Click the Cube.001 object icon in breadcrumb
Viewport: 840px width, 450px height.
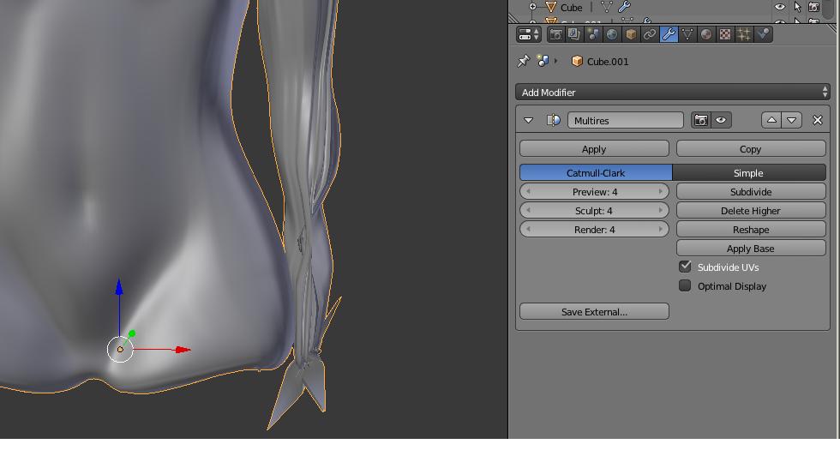577,61
